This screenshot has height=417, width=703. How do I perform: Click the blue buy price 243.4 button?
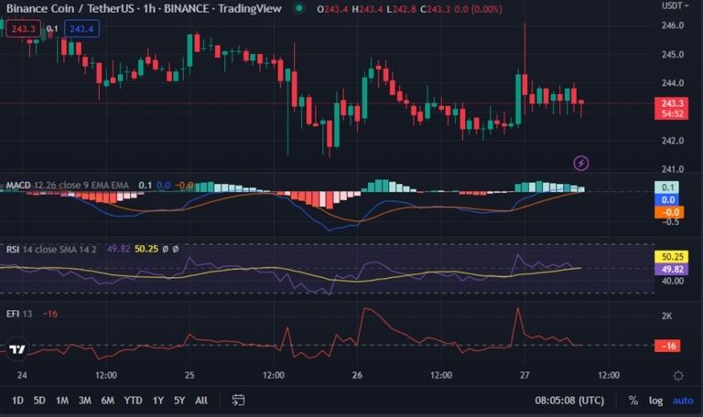[x=81, y=29]
